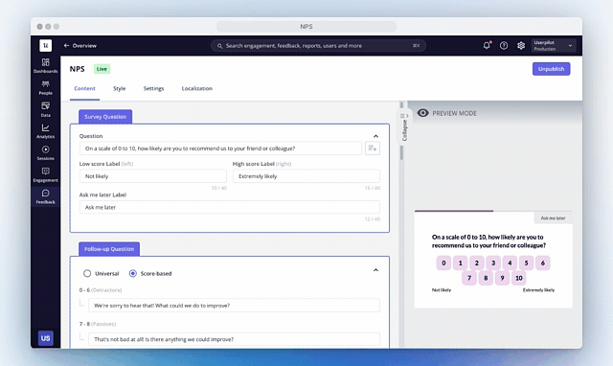This screenshot has height=366, width=613.
Task: Open Engagement in the sidebar
Action: [x=45, y=174]
